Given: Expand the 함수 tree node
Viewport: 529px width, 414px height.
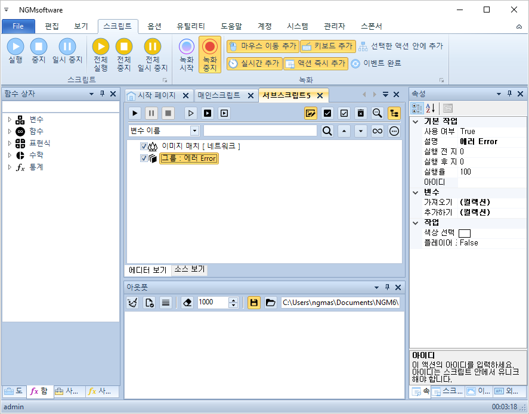Looking at the screenshot, I should 10,131.
